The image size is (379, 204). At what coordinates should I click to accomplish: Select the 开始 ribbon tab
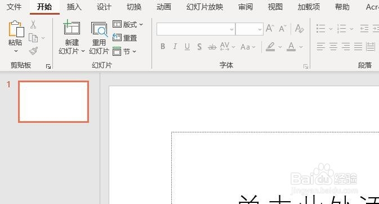(x=44, y=7)
